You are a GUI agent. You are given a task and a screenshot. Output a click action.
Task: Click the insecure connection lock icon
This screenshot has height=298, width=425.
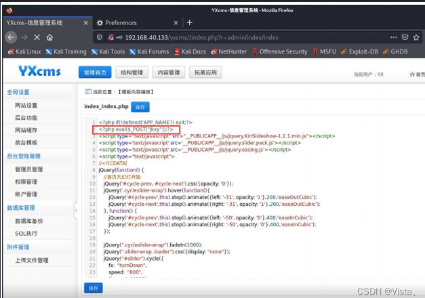110,37
